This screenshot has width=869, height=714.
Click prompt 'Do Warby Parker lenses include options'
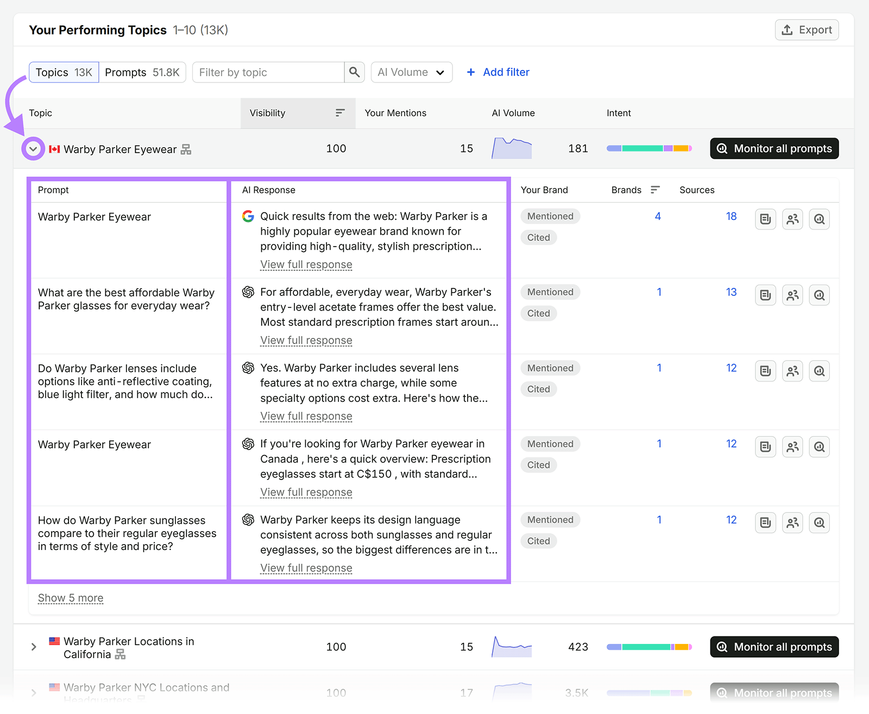pos(125,382)
